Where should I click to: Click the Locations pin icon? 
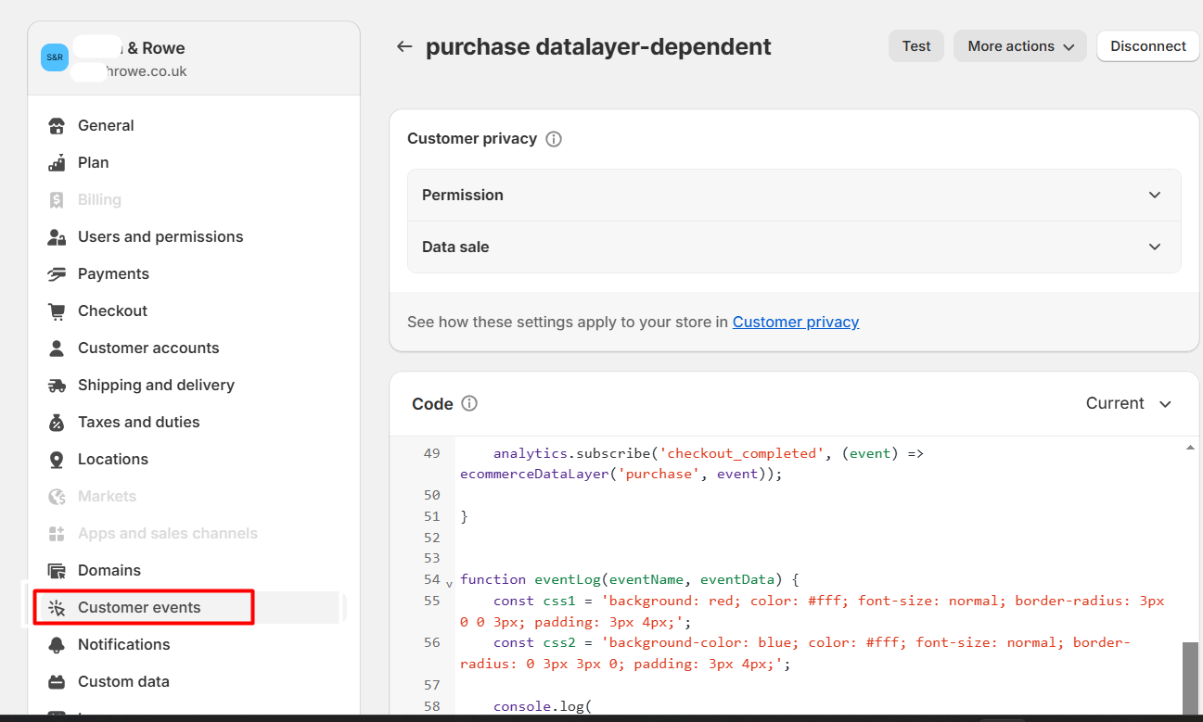[x=57, y=460]
